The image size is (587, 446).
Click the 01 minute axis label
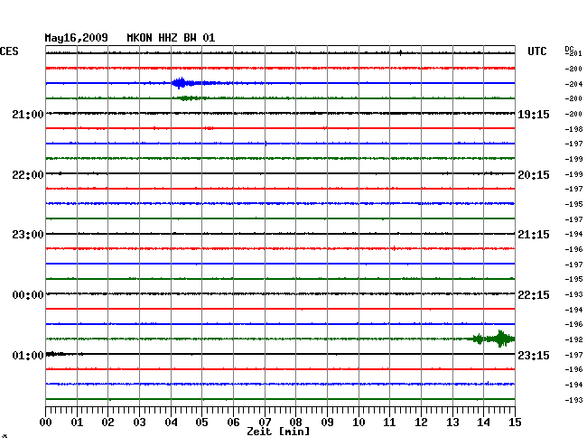pos(77,422)
